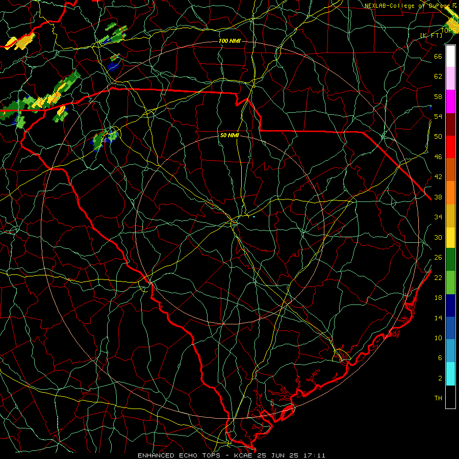Click the legend value 30
Viewport: 459px width, 459px height.
coord(438,237)
